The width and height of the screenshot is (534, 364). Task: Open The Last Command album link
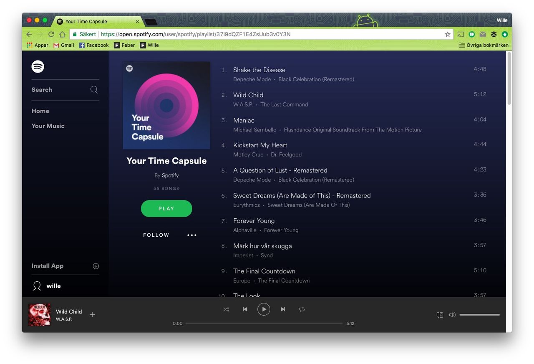(284, 104)
